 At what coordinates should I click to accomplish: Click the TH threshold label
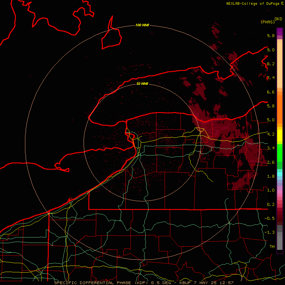tap(272, 246)
